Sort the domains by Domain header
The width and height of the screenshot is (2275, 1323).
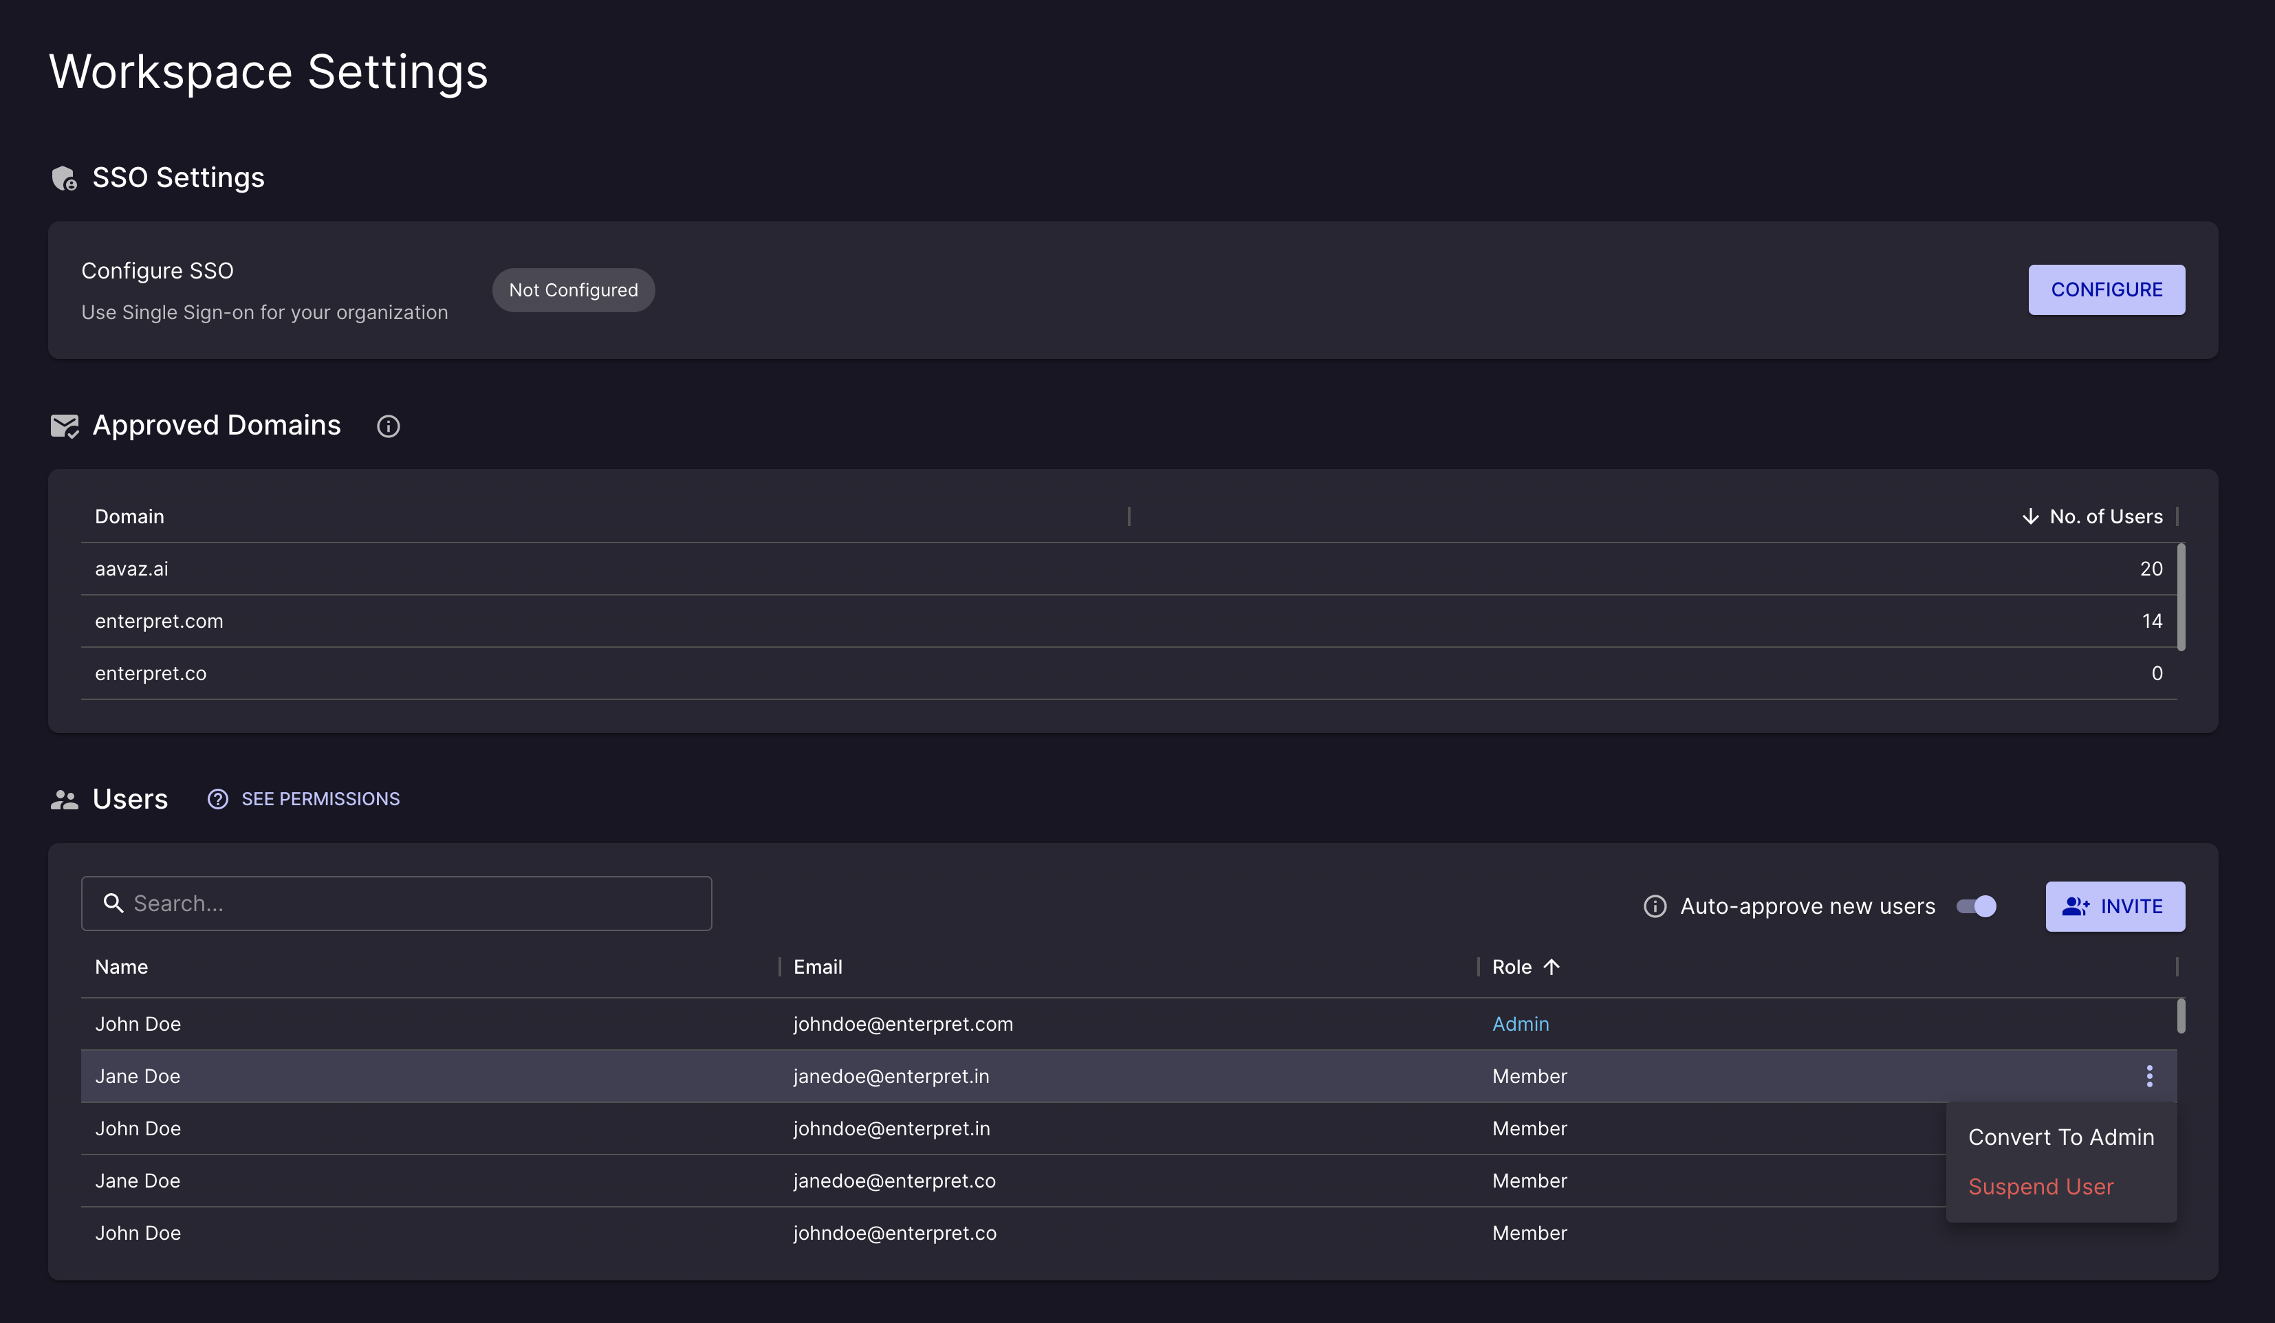point(129,516)
